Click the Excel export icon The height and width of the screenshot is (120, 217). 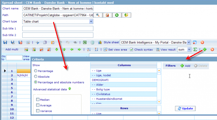[x=85, y=42]
